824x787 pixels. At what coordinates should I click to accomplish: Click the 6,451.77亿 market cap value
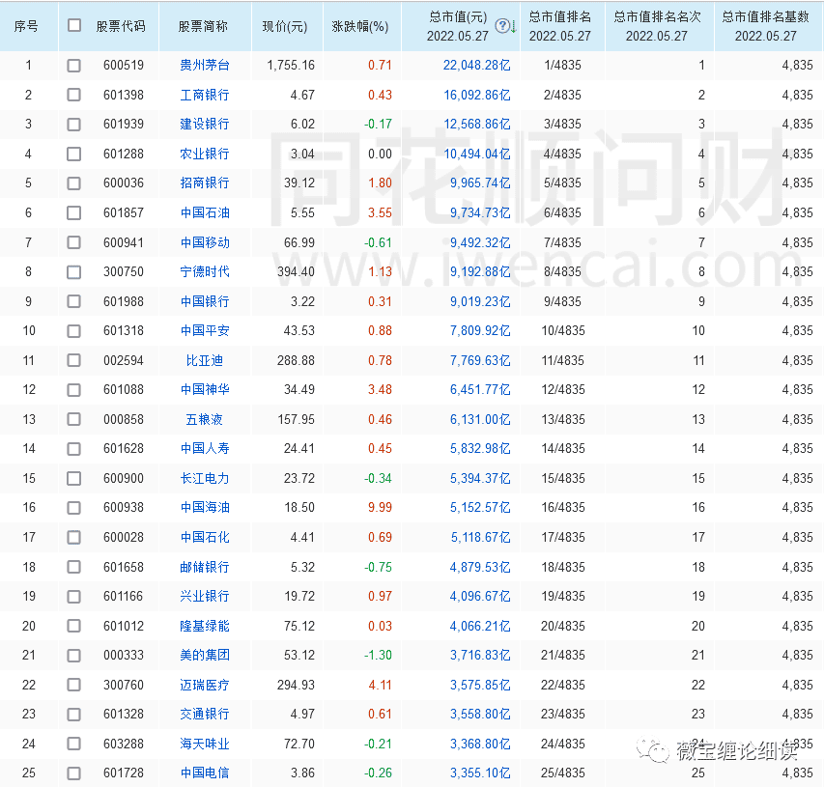coord(480,390)
